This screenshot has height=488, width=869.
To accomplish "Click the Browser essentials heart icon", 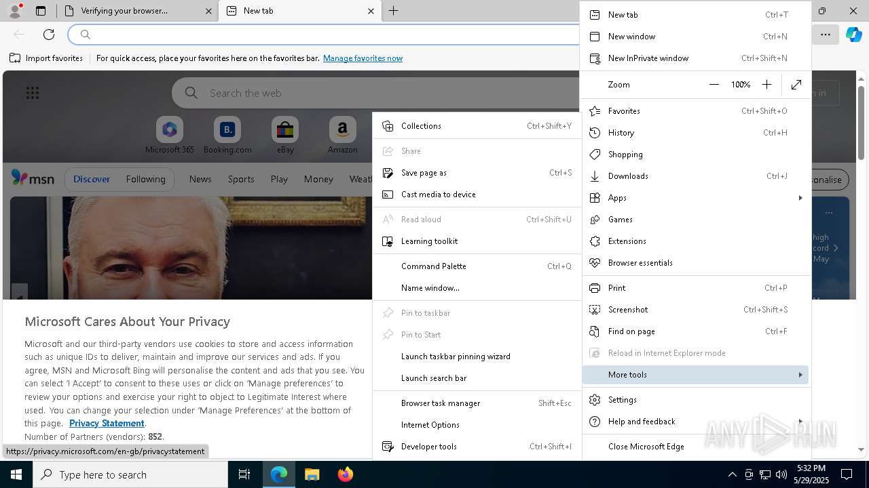I will [x=595, y=263].
